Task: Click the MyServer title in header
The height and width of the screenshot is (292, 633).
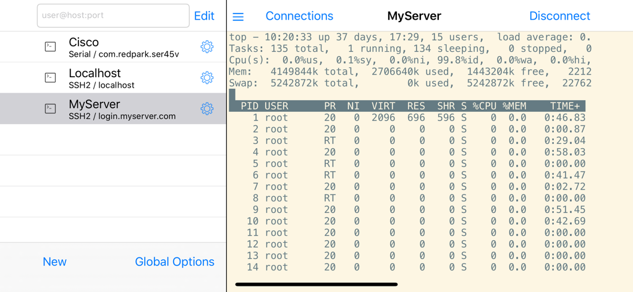Action: point(414,15)
